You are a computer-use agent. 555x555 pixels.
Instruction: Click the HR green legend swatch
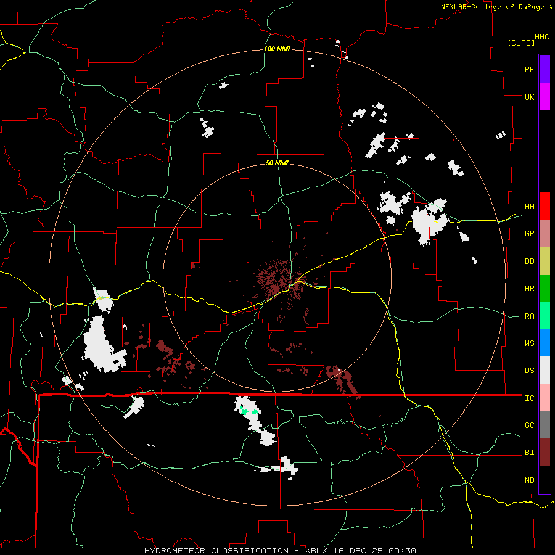[x=545, y=288]
